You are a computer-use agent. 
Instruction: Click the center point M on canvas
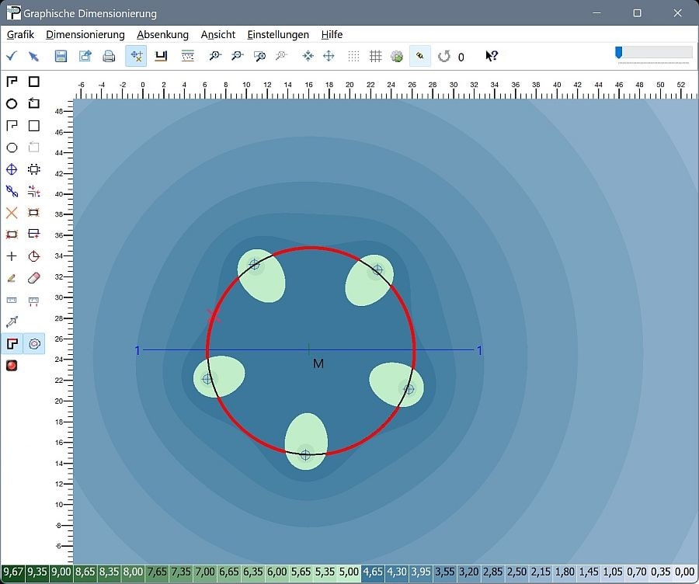tap(309, 350)
